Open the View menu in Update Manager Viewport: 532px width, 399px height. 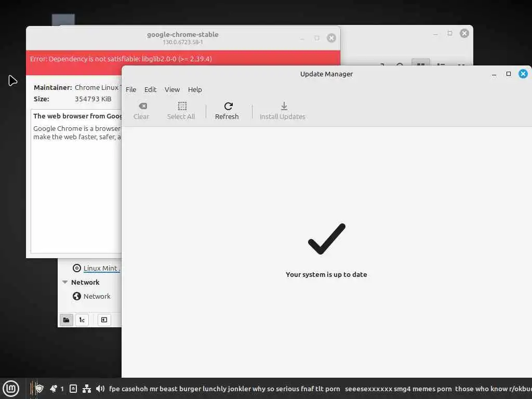[x=172, y=89]
